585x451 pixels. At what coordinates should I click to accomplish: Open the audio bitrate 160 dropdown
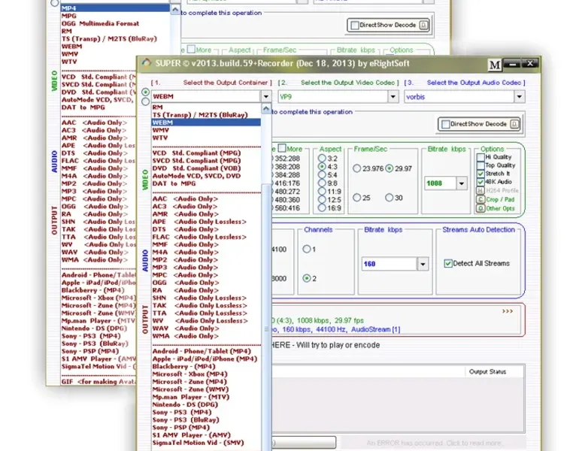pyautogui.click(x=423, y=264)
